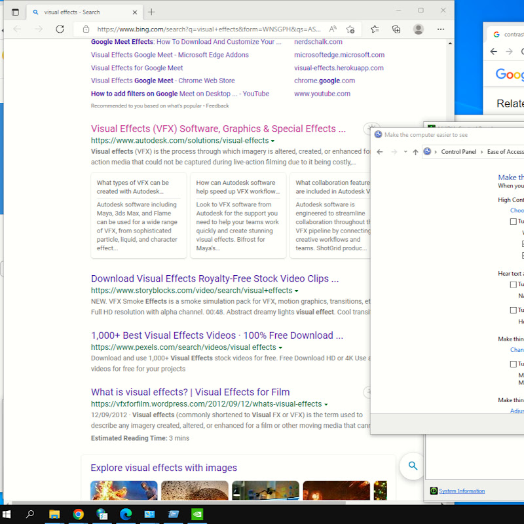Expand the autodesk.com URL dropdown arrow
Screen dimensions: 524x524
[272, 141]
